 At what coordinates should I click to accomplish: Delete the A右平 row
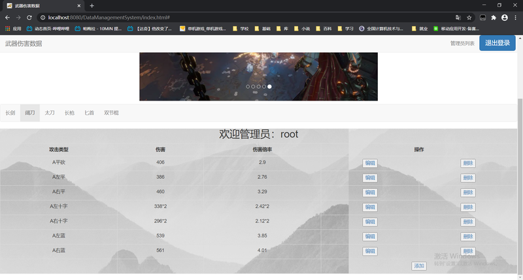[x=468, y=193]
